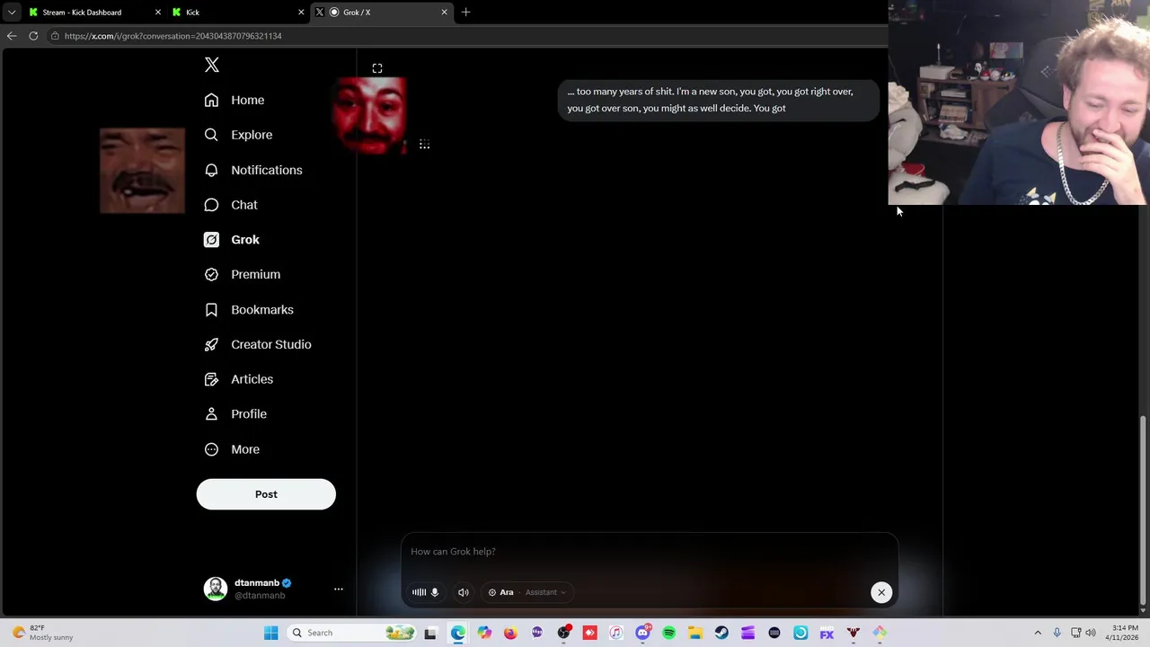This screenshot has height=647, width=1150.
Task: Open Firefox from the taskbar
Action: (x=510, y=633)
